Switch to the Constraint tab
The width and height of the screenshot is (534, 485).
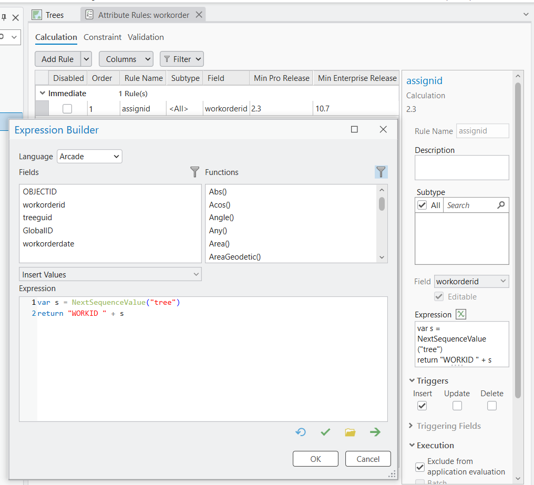tap(102, 37)
